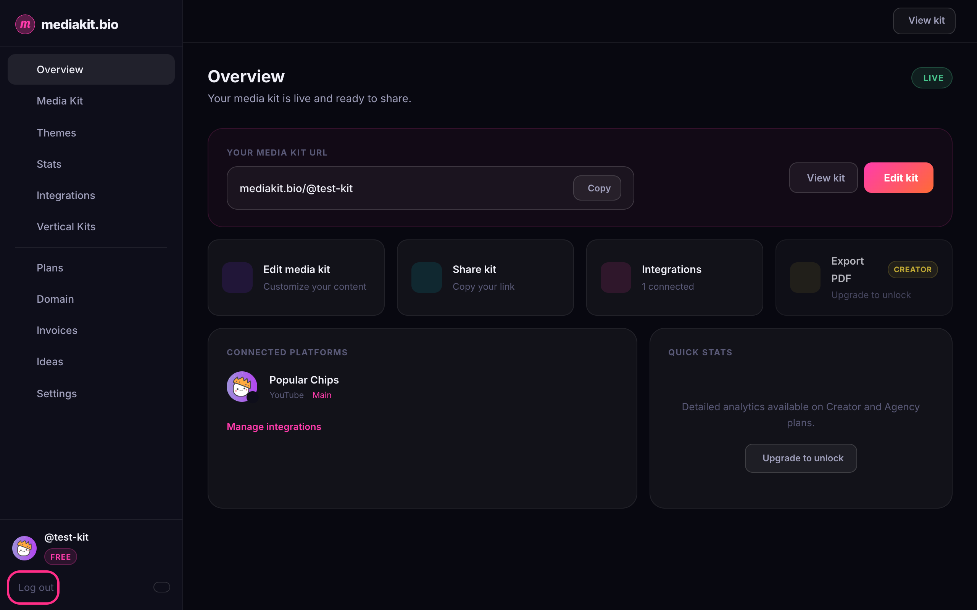Go to Media Kit in the sidebar
The width and height of the screenshot is (977, 610).
(91, 101)
